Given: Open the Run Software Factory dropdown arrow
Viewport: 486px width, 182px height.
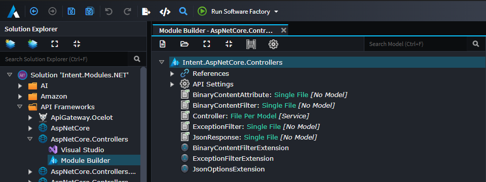Looking at the screenshot, I should click(x=276, y=12).
